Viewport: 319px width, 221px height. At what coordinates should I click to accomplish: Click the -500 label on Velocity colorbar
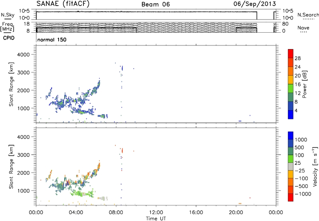(301, 186)
